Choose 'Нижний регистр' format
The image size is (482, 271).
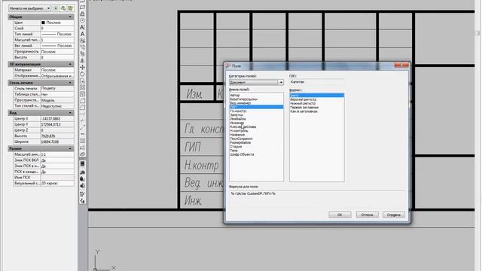pos(303,104)
